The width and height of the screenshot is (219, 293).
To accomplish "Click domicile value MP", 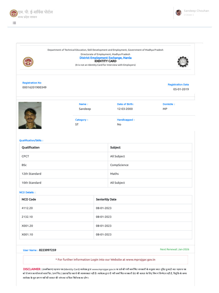I will (x=165, y=109).
